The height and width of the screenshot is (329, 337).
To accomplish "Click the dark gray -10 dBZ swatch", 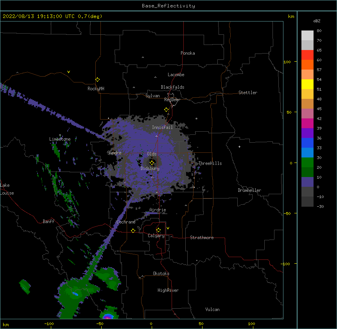I will click(307, 202).
